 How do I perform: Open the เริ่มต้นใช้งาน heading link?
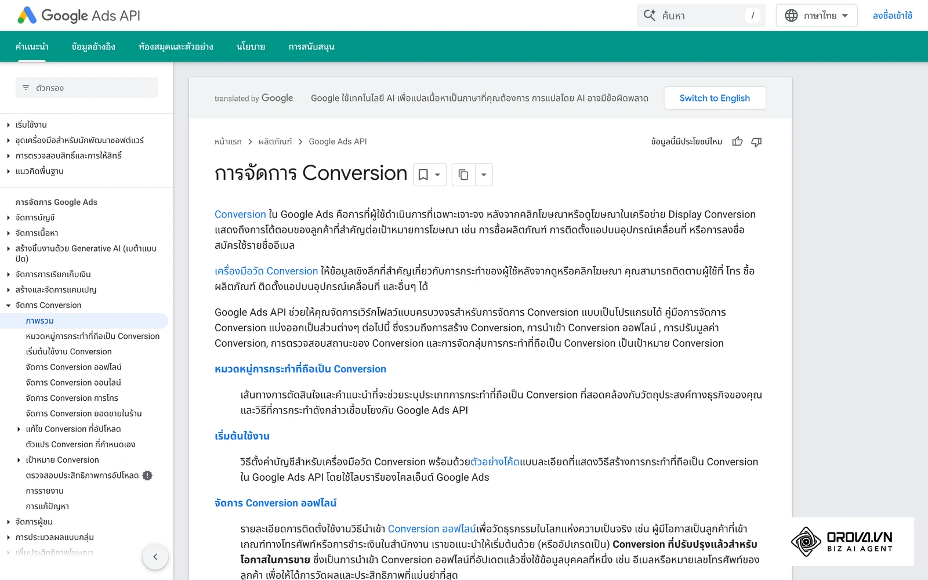pyautogui.click(x=242, y=436)
